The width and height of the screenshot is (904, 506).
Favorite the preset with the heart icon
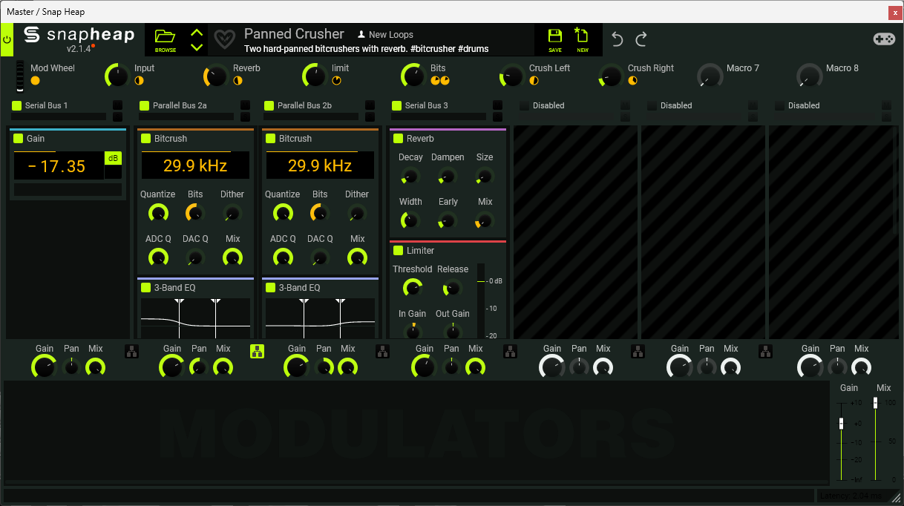[x=224, y=39]
